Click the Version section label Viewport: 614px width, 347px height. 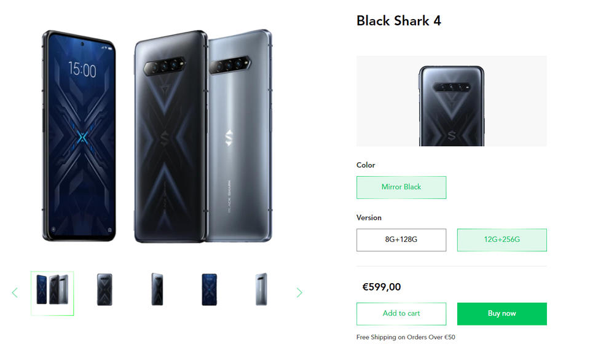369,218
